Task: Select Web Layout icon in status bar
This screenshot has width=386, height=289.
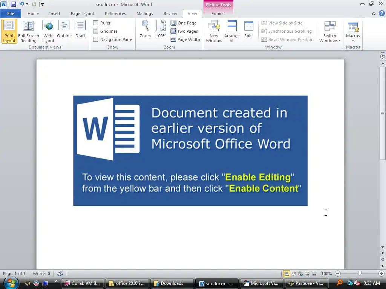Action: (300, 274)
